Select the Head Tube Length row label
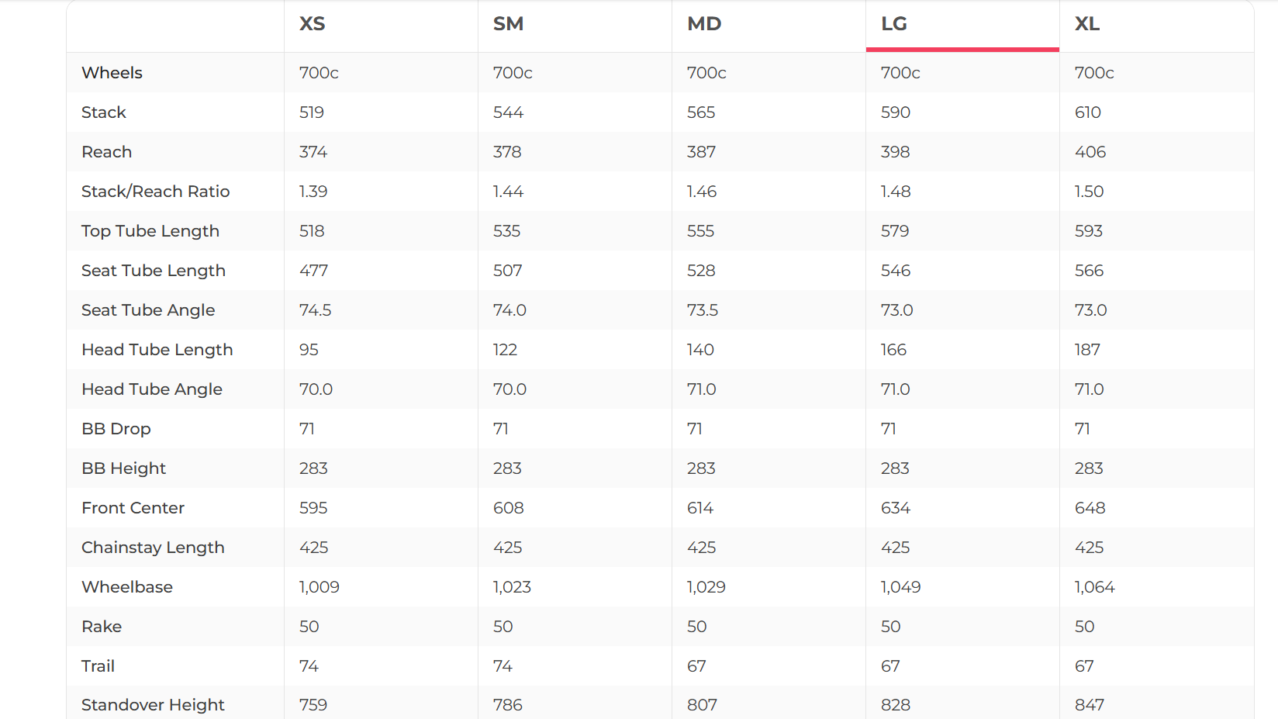The width and height of the screenshot is (1278, 719). pyautogui.click(x=157, y=350)
